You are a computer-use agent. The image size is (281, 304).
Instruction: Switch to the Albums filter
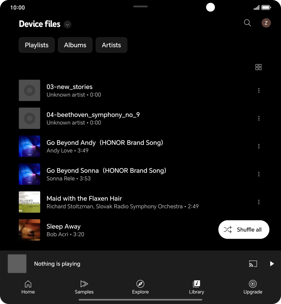coord(75,45)
